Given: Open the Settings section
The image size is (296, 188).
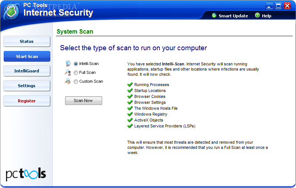Looking at the screenshot, I should 27,86.
